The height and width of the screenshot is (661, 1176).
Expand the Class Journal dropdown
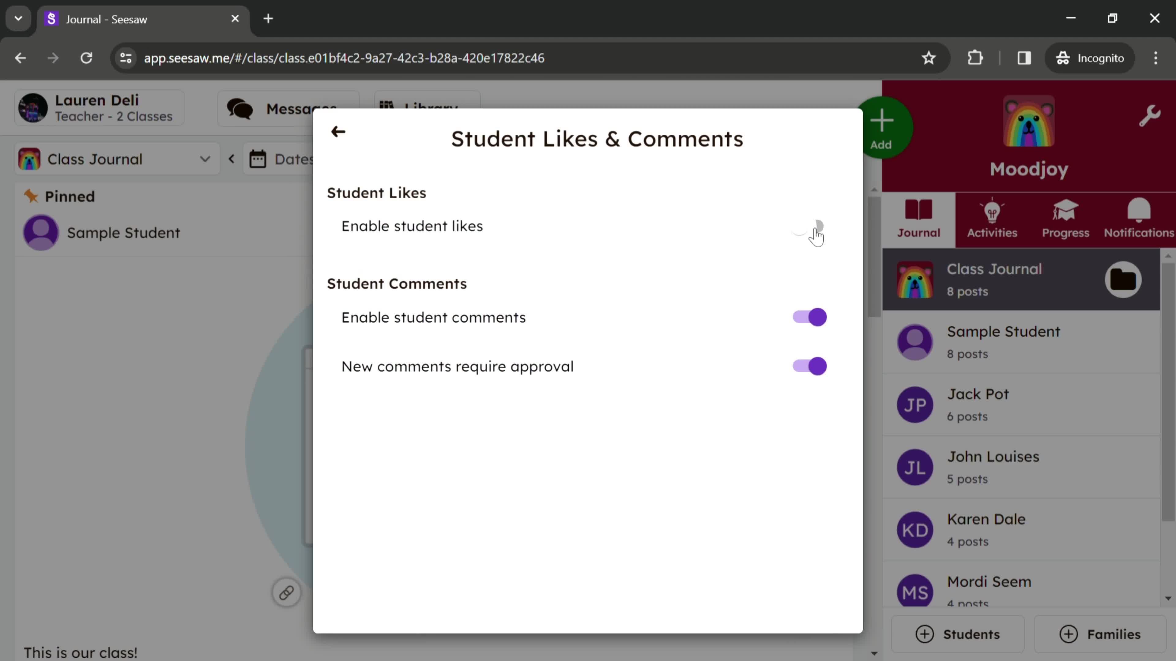(207, 159)
